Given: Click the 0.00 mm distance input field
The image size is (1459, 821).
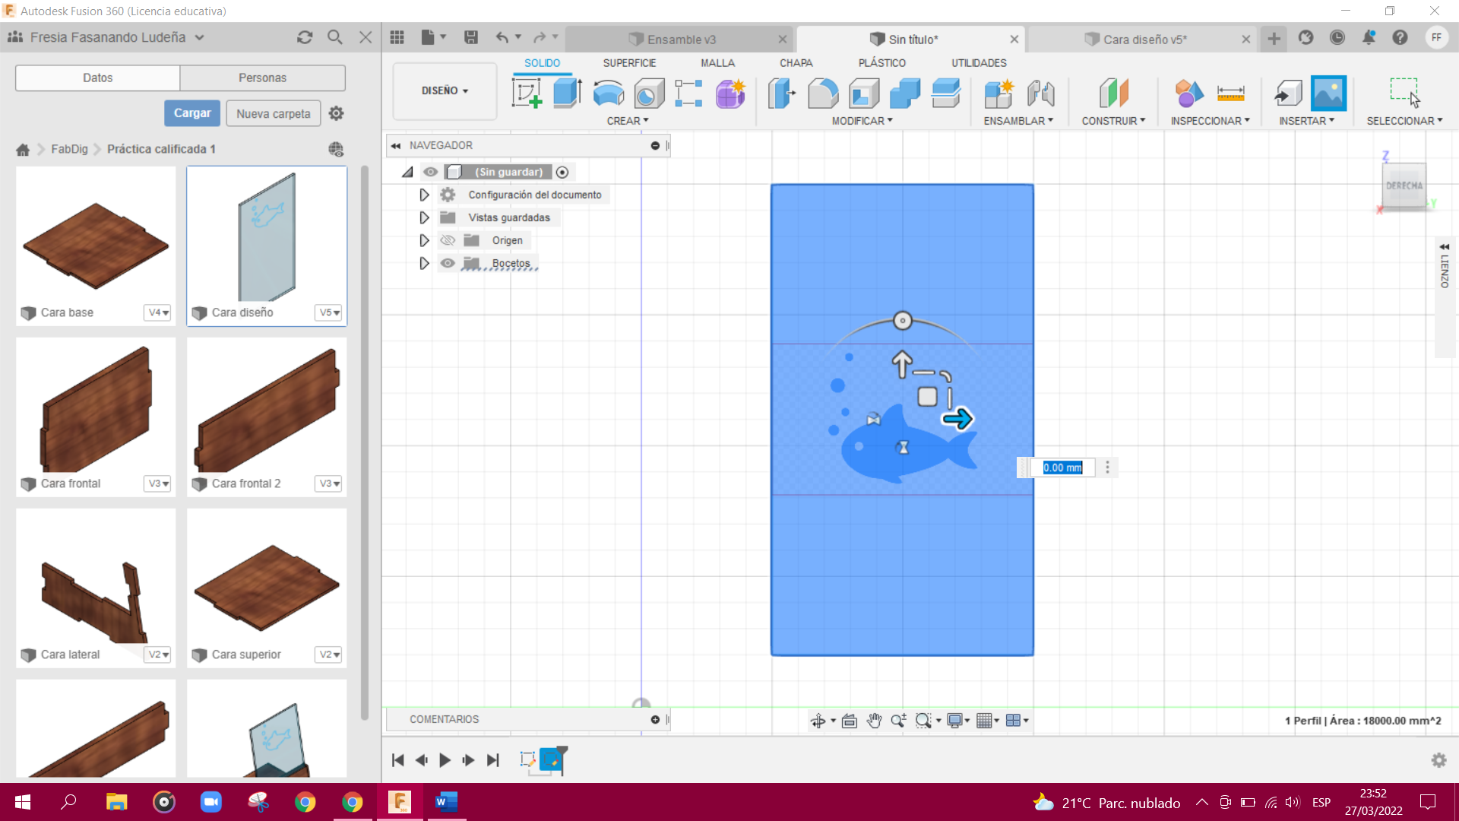Looking at the screenshot, I should pyautogui.click(x=1062, y=468).
